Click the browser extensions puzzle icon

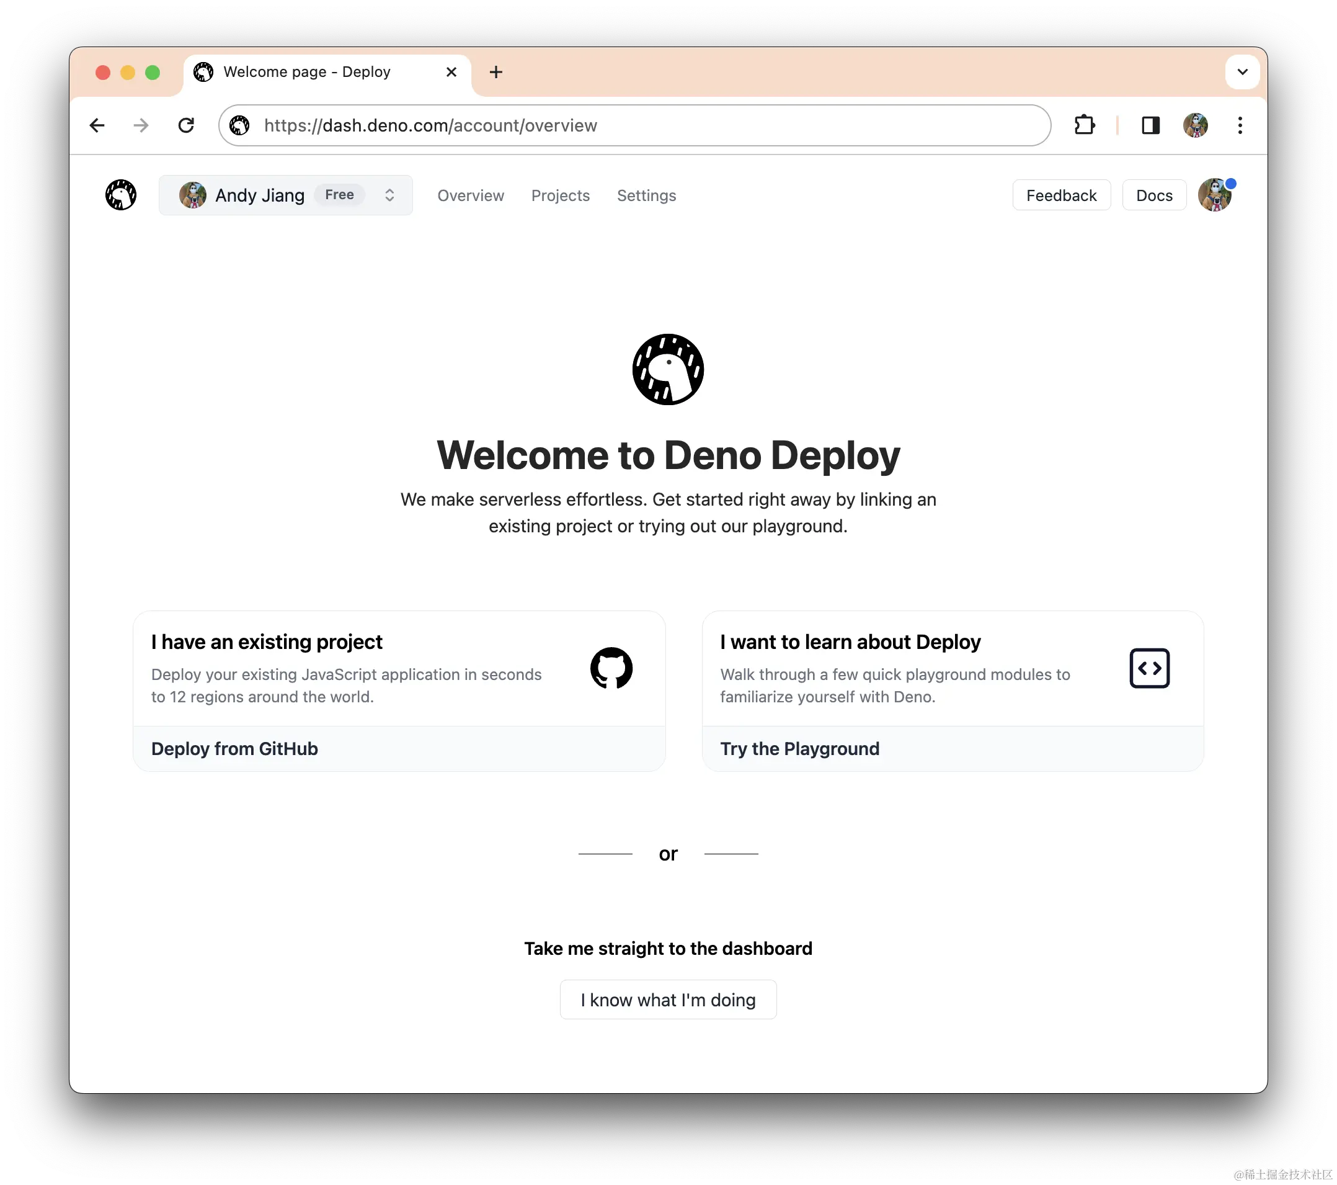click(1085, 125)
